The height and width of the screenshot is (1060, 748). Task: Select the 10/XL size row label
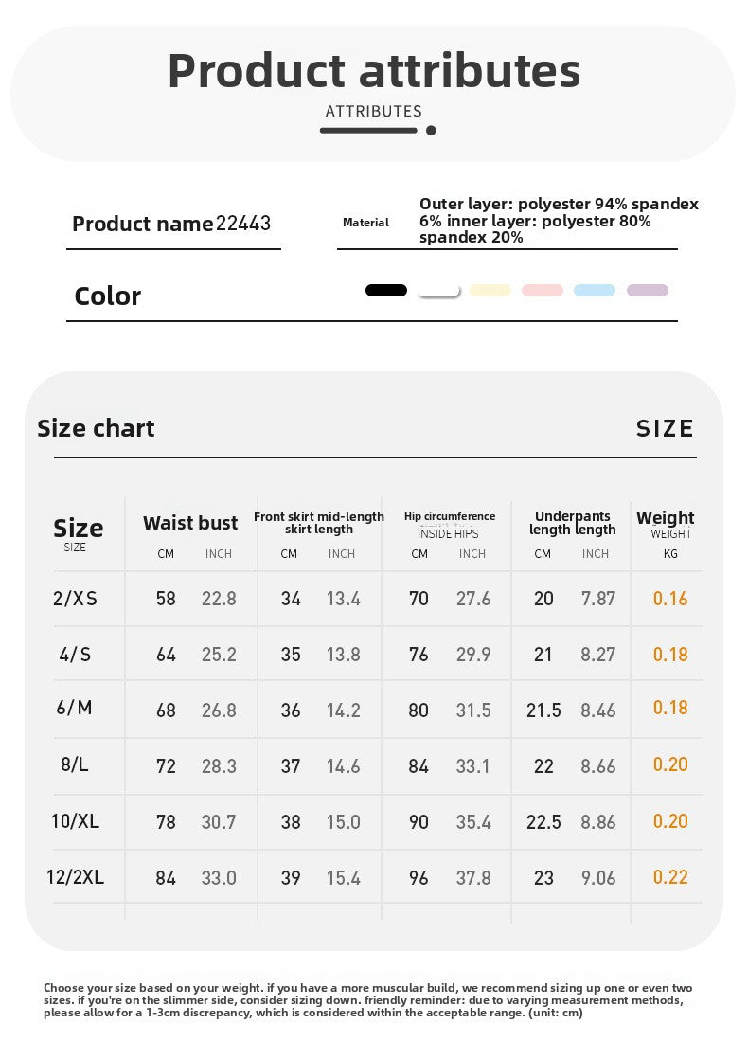click(75, 820)
